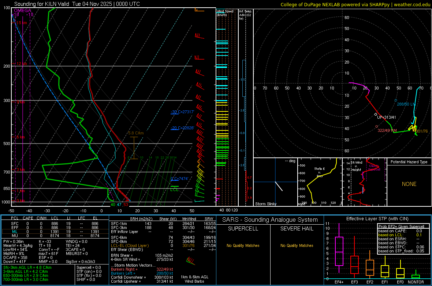The image size is (432, 286).
Task: Click the green LCL marker label
Action: click(x=174, y=190)
